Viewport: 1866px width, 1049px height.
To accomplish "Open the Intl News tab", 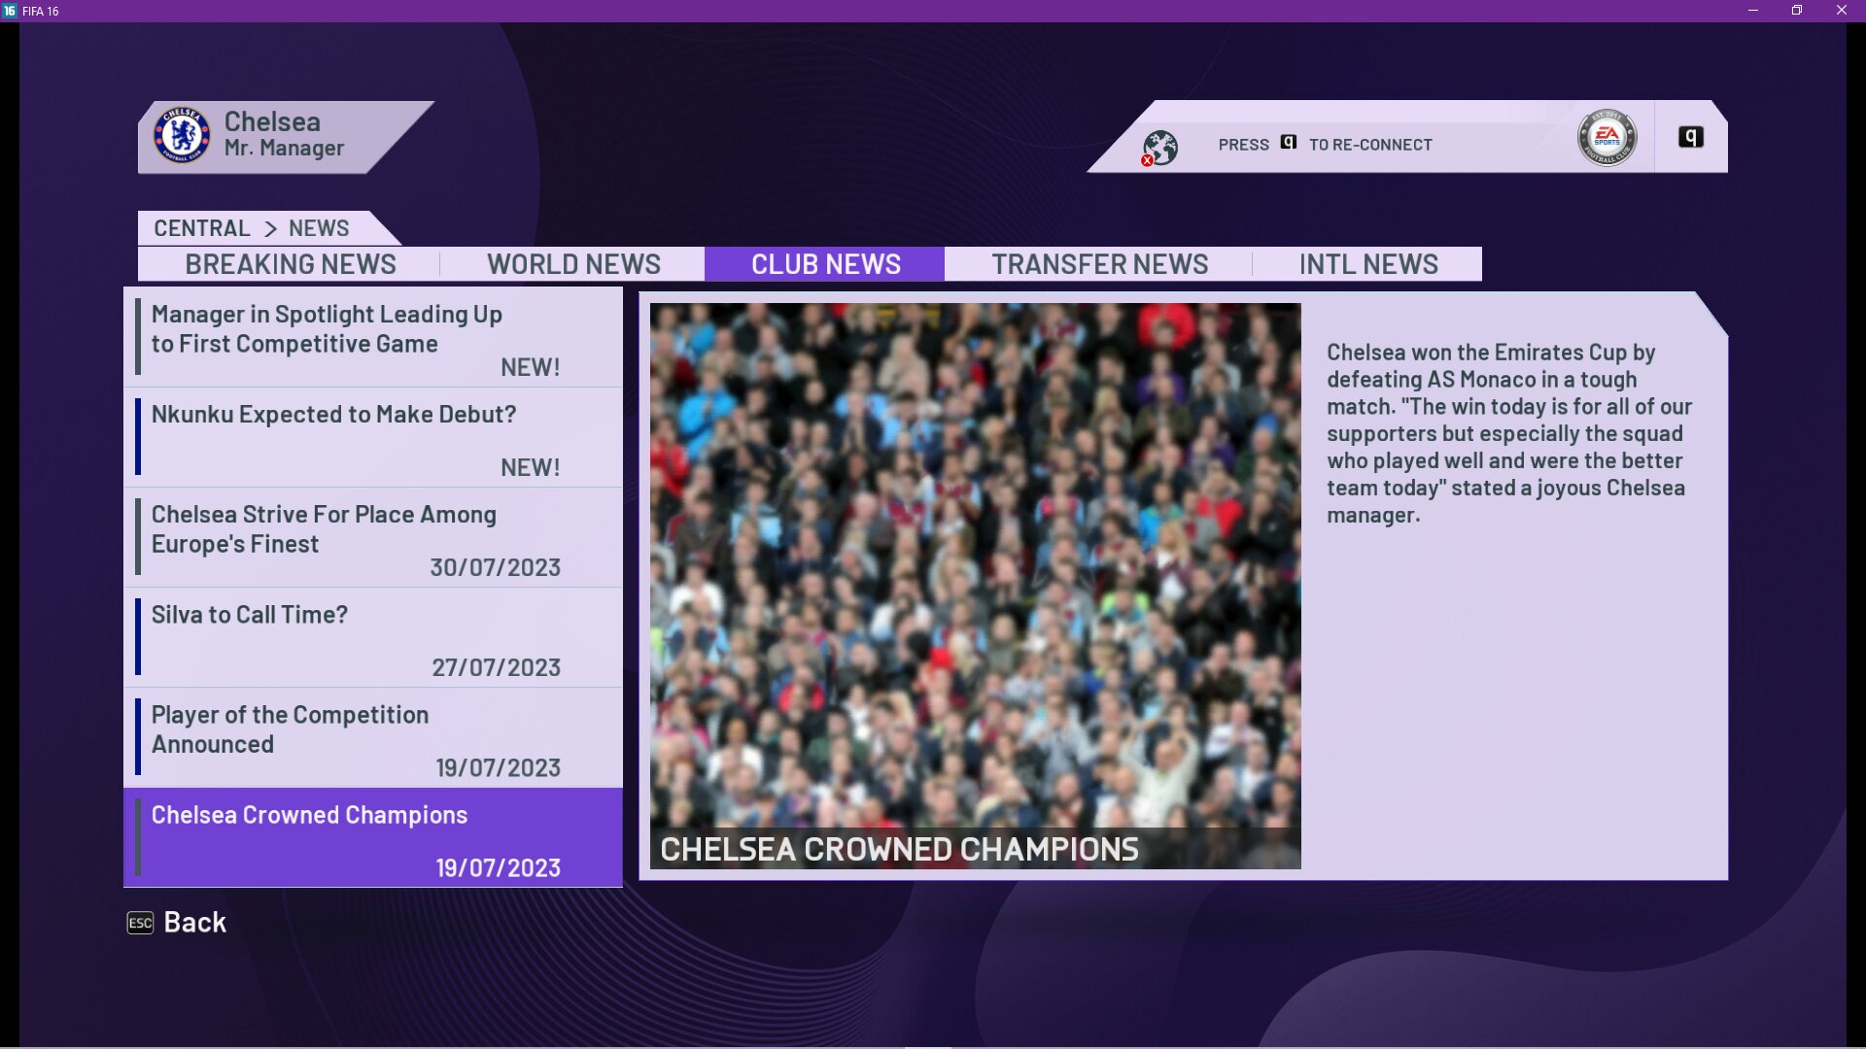I will [1368, 264].
